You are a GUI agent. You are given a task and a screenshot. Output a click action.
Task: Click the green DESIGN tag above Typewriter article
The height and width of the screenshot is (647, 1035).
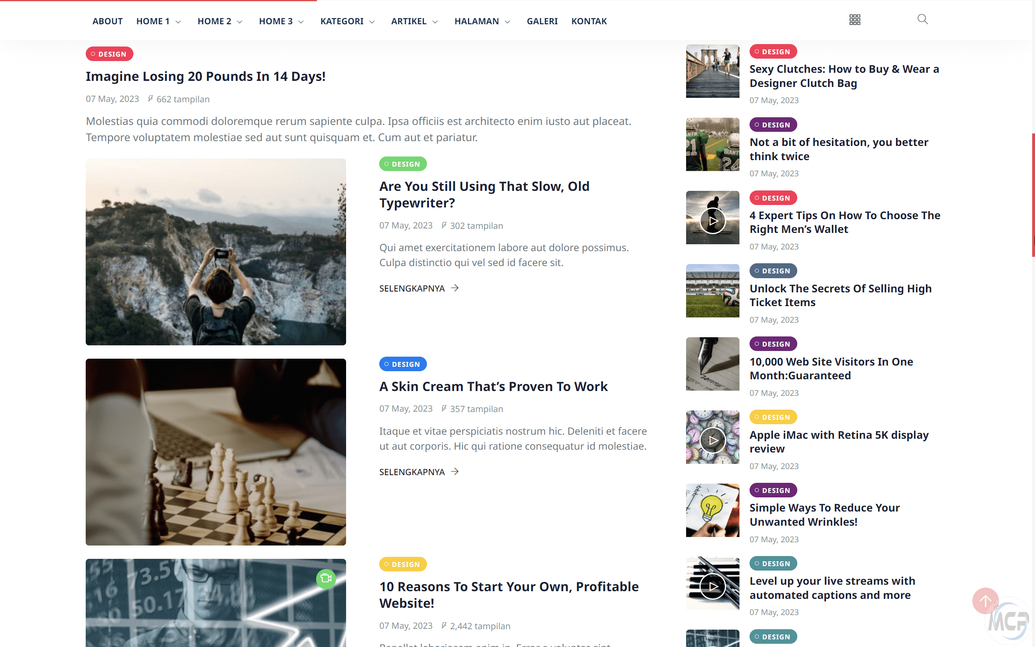[403, 164]
